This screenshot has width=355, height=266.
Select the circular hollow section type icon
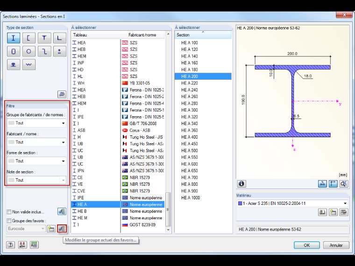point(29,51)
